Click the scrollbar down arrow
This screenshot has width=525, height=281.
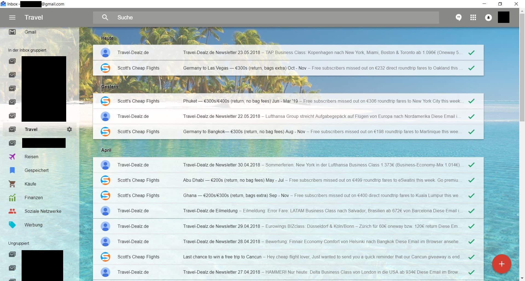(x=522, y=279)
